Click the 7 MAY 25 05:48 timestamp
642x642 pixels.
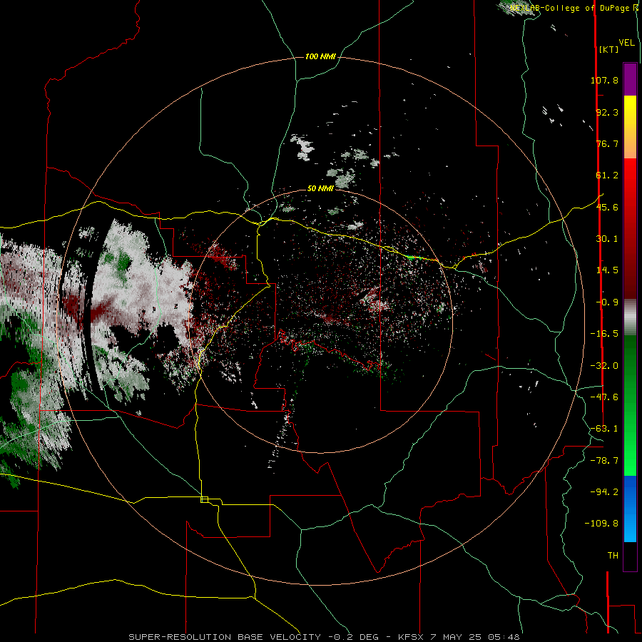pyautogui.click(x=475, y=637)
